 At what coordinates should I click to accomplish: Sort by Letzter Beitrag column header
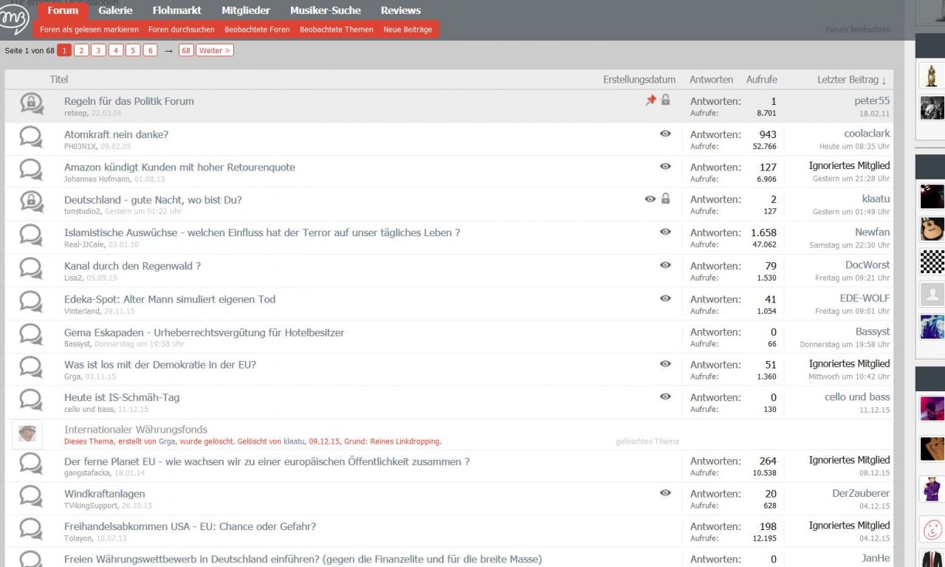pos(852,80)
